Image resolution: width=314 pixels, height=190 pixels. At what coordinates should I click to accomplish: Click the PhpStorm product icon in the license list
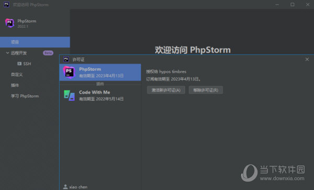pyautogui.click(x=69, y=72)
